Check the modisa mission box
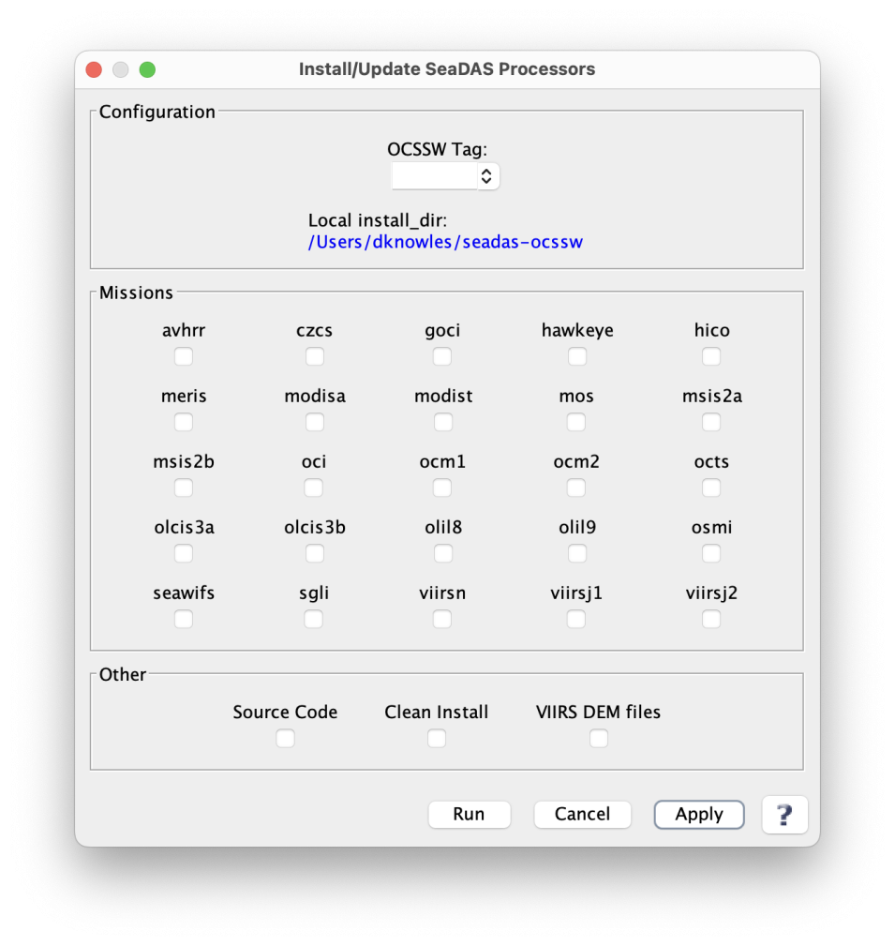895x946 pixels. point(314,422)
